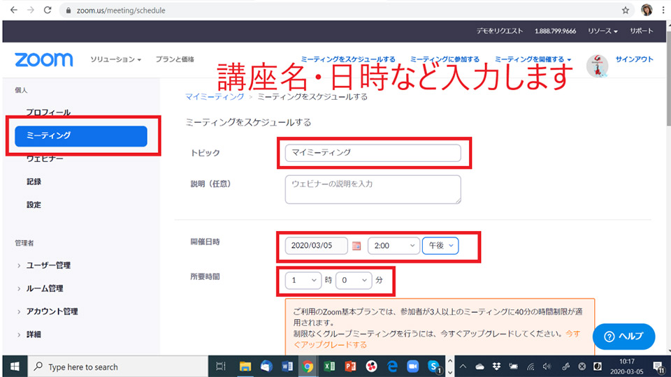Click the トピック text field
671x377 pixels.
[x=373, y=153]
